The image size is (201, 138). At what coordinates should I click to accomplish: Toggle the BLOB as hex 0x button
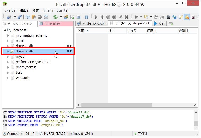coord(193,17)
